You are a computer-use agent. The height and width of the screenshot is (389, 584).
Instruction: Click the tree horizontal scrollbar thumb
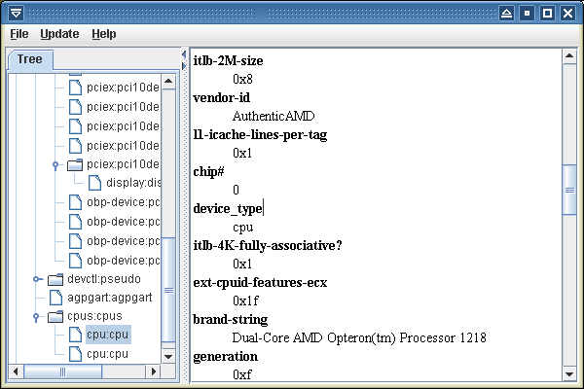[62, 371]
